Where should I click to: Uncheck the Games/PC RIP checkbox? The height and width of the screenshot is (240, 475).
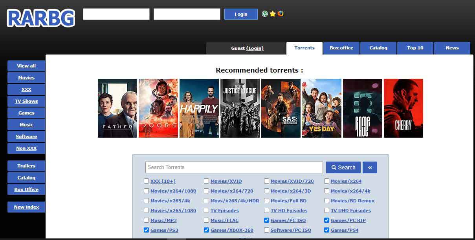coord(326,220)
